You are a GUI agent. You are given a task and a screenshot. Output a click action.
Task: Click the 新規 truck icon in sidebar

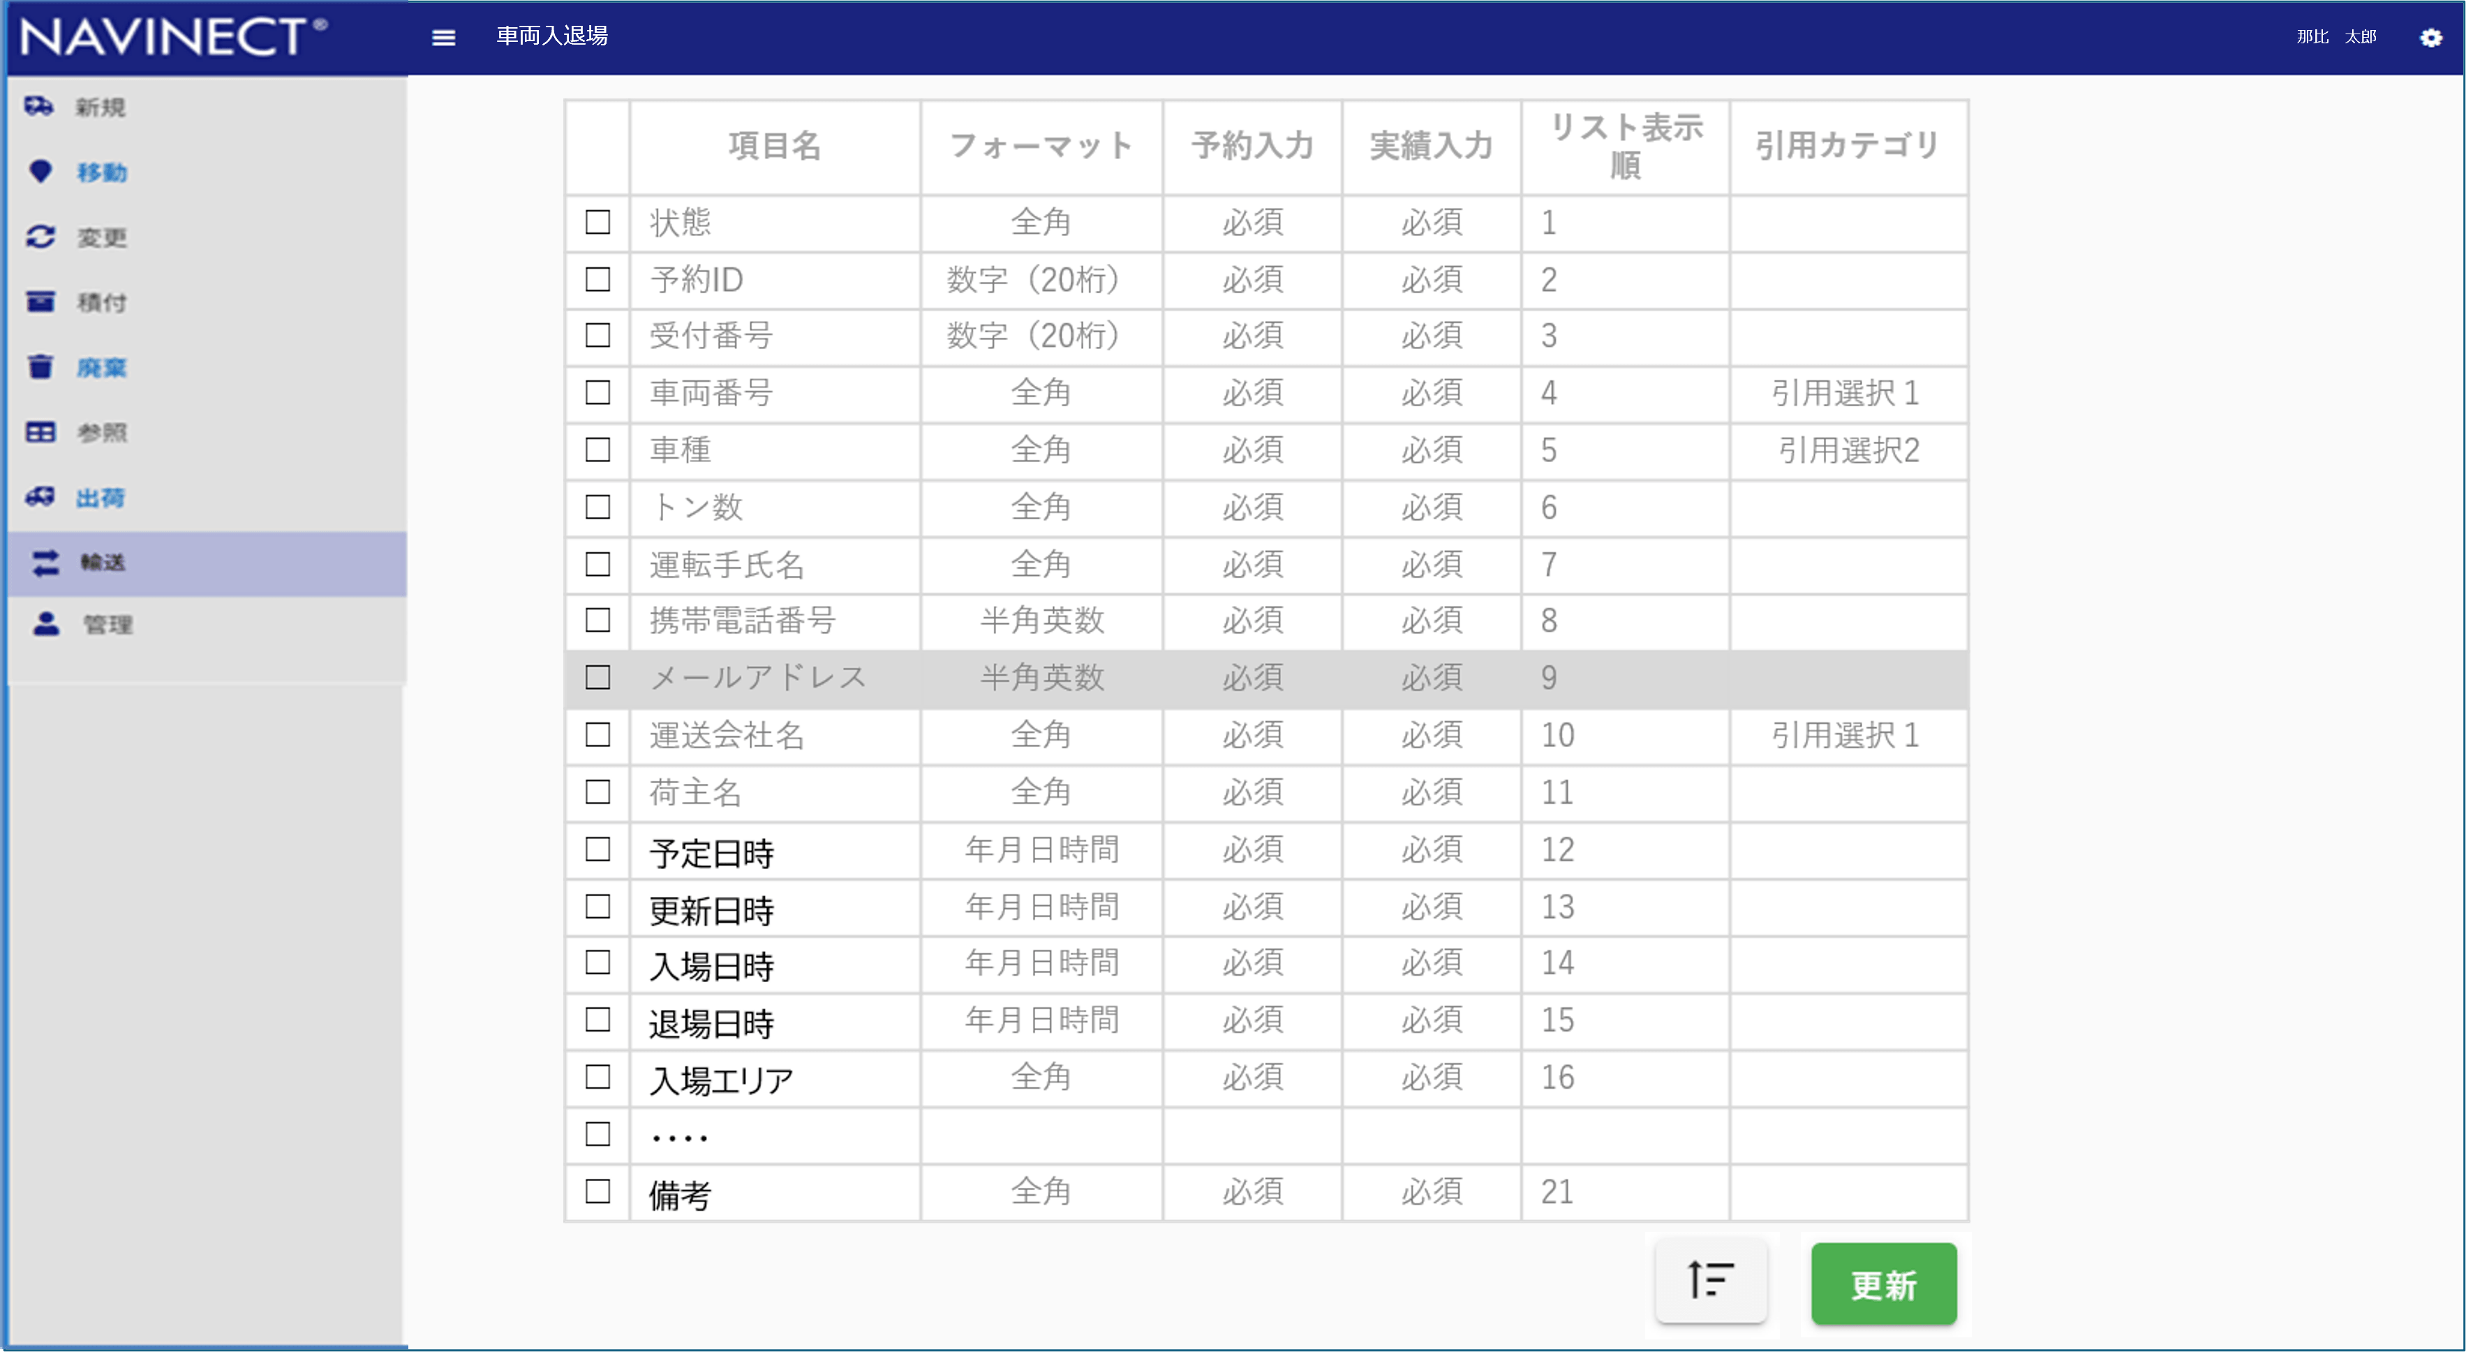[38, 106]
